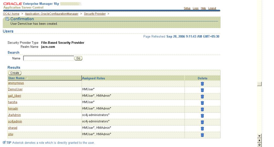274x147 pixels.
Task: Click the Create user button
Action: (x=15, y=73)
